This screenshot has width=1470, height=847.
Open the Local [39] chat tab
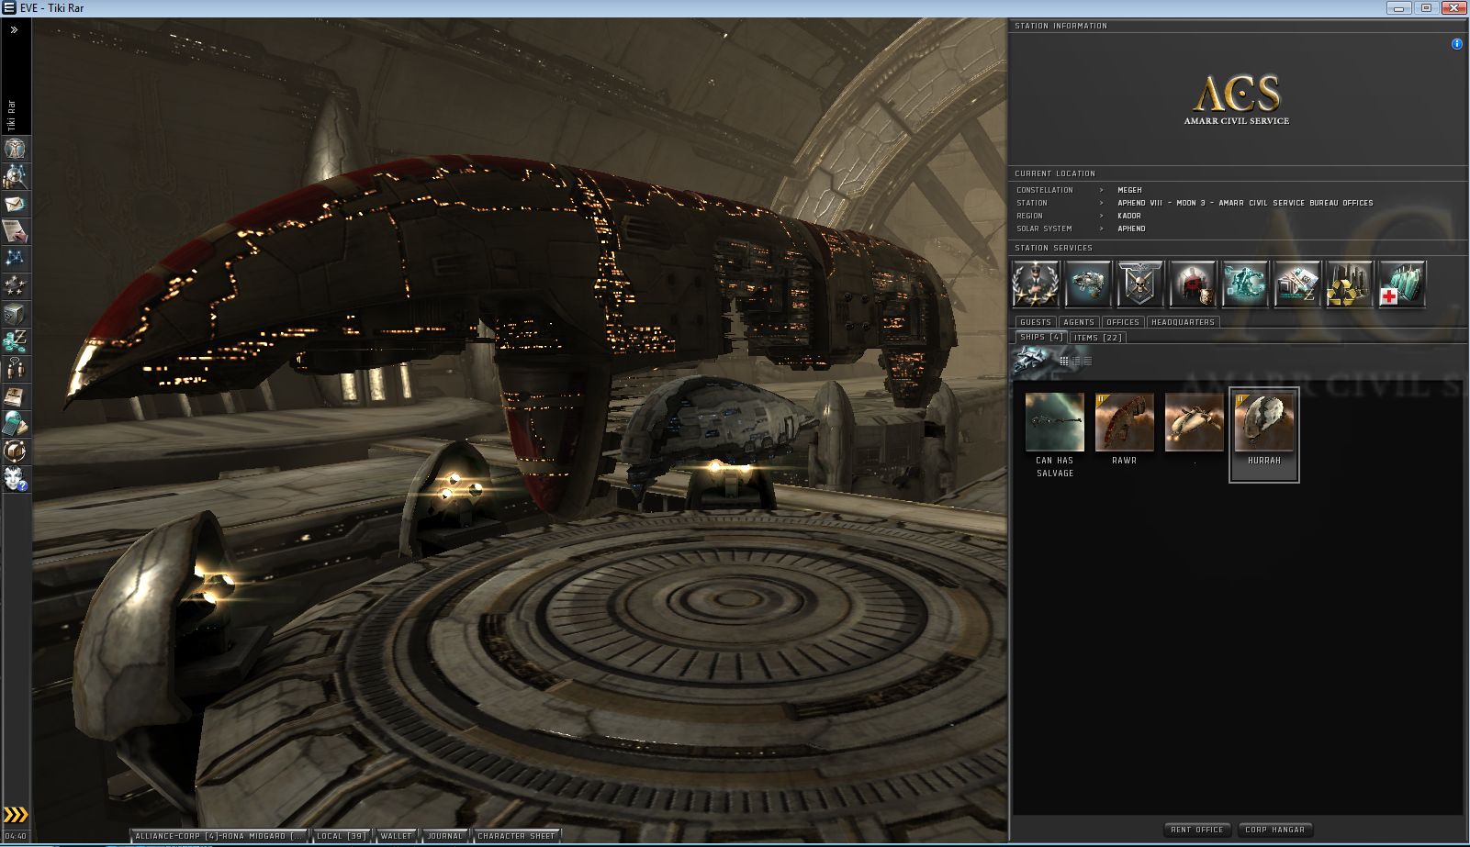(342, 836)
